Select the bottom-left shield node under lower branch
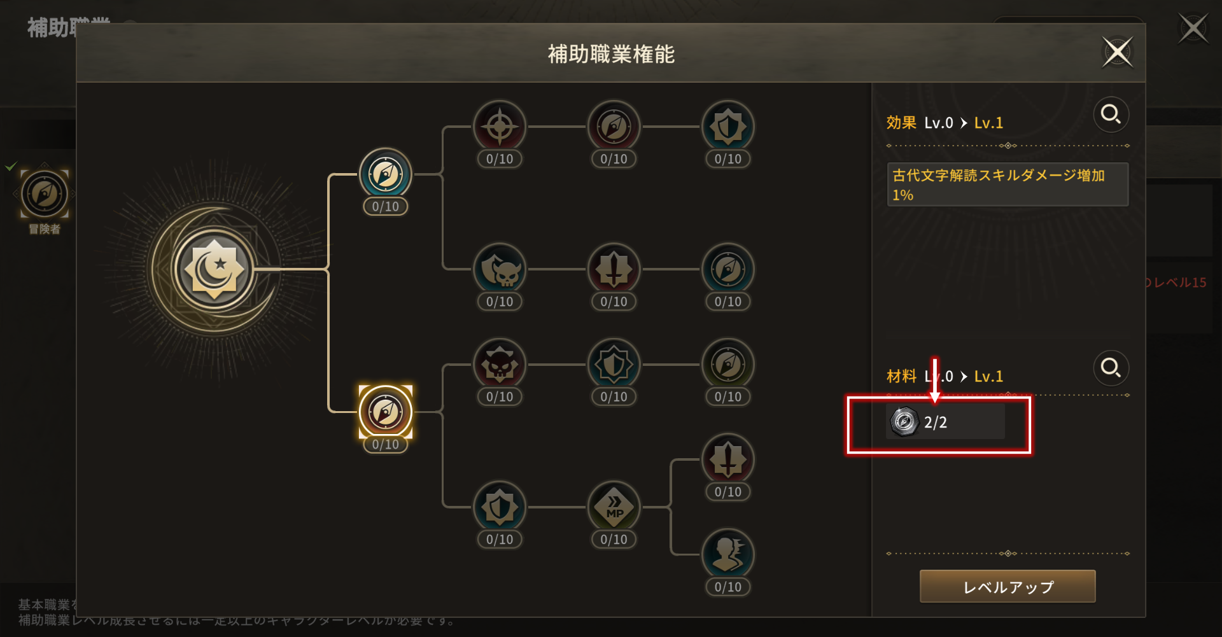Viewport: 1222px width, 637px height. coord(500,507)
